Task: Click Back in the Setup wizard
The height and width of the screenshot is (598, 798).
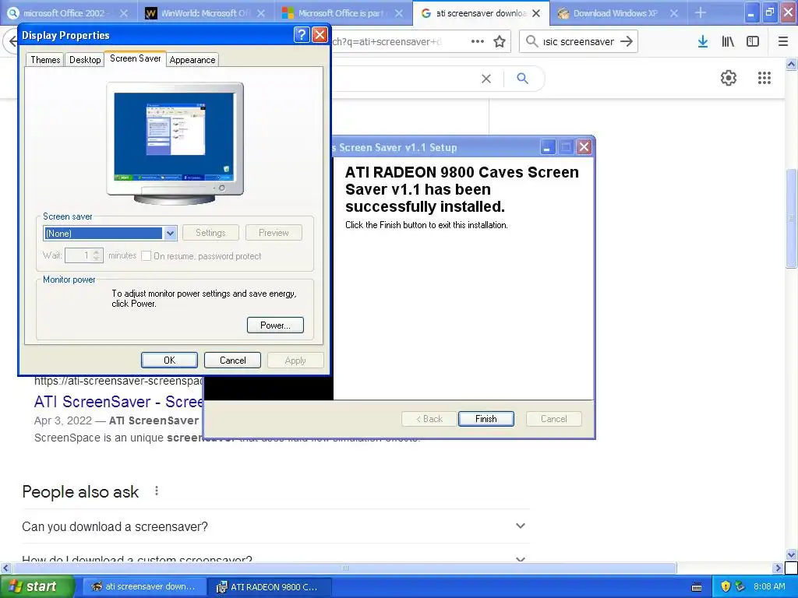Action: (429, 418)
